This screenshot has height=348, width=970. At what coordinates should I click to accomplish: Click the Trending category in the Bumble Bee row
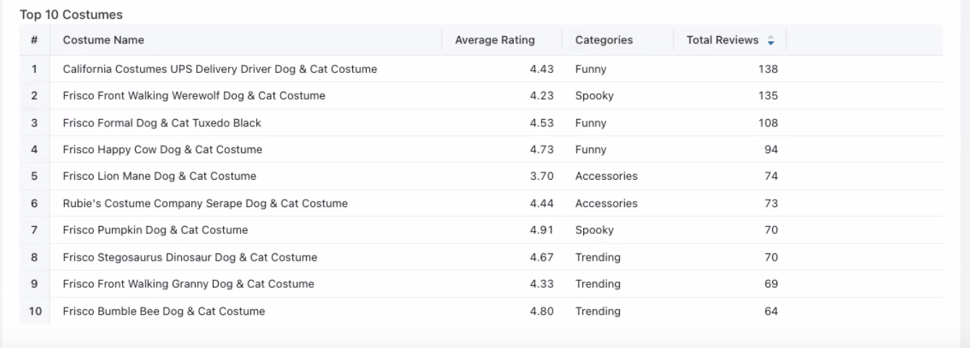click(598, 311)
